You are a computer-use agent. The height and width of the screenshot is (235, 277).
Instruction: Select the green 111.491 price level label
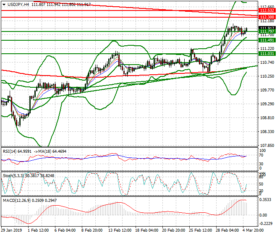(x=267, y=40)
